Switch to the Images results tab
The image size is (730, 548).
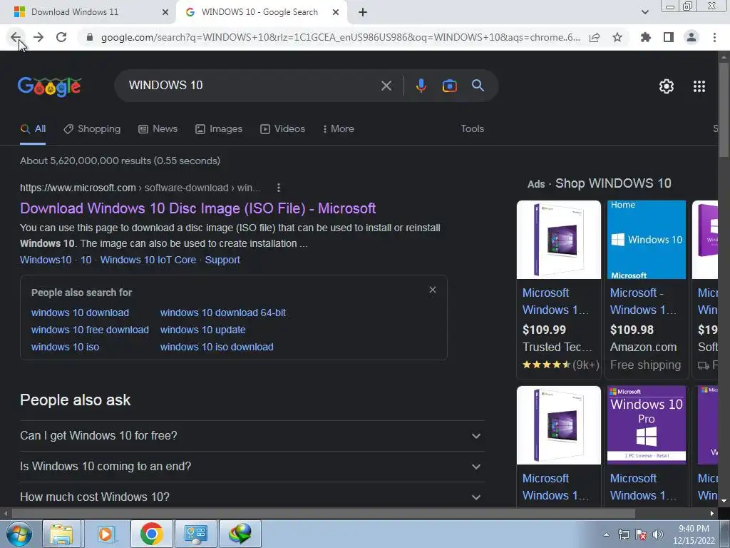click(x=219, y=129)
